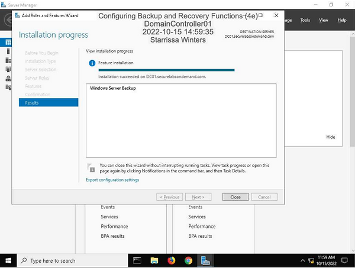Open Command Prompt from taskbar
The height and width of the screenshot is (268, 355).
pyautogui.click(x=137, y=260)
